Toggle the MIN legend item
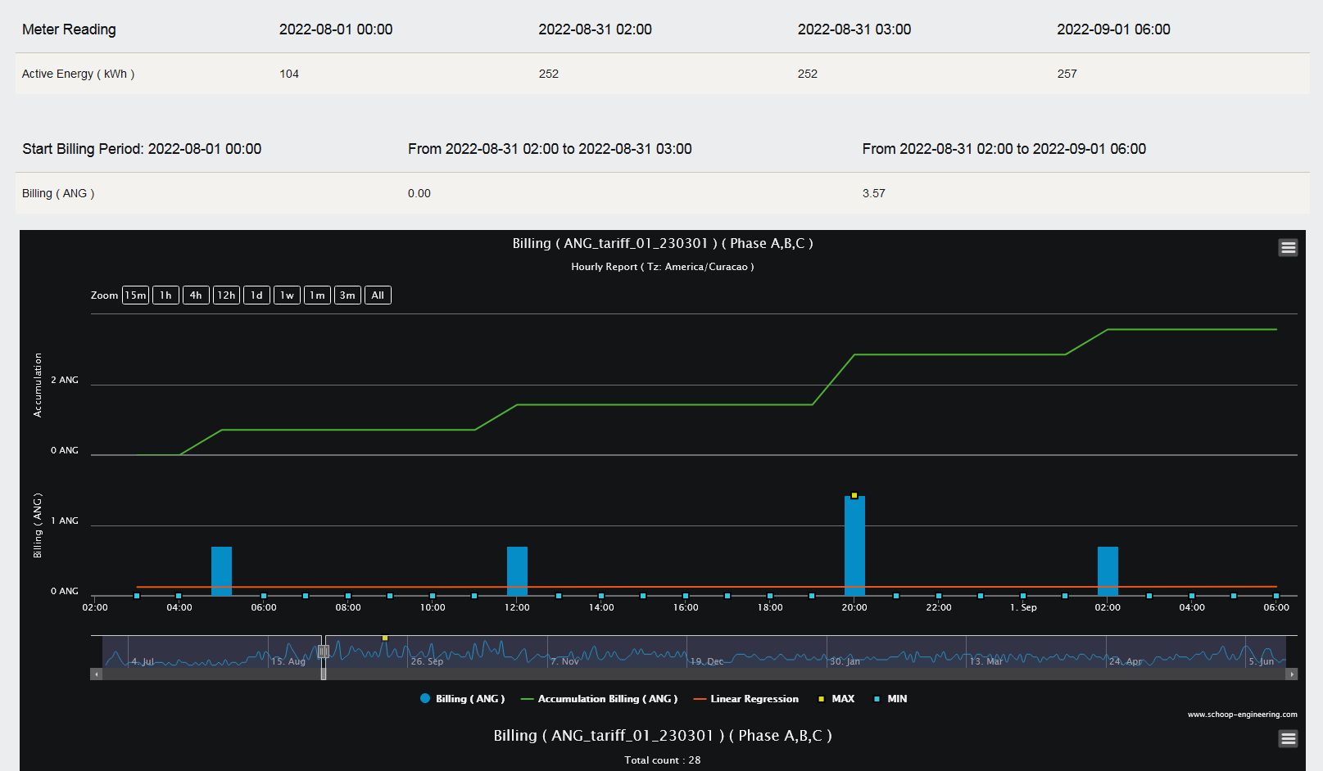 coord(890,699)
